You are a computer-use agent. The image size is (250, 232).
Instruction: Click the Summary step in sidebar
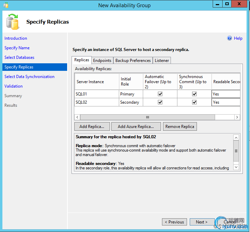click(13, 96)
